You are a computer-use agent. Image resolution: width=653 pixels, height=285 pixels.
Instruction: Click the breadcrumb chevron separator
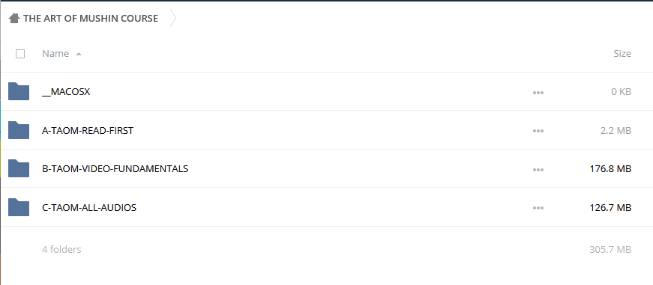coord(173,18)
